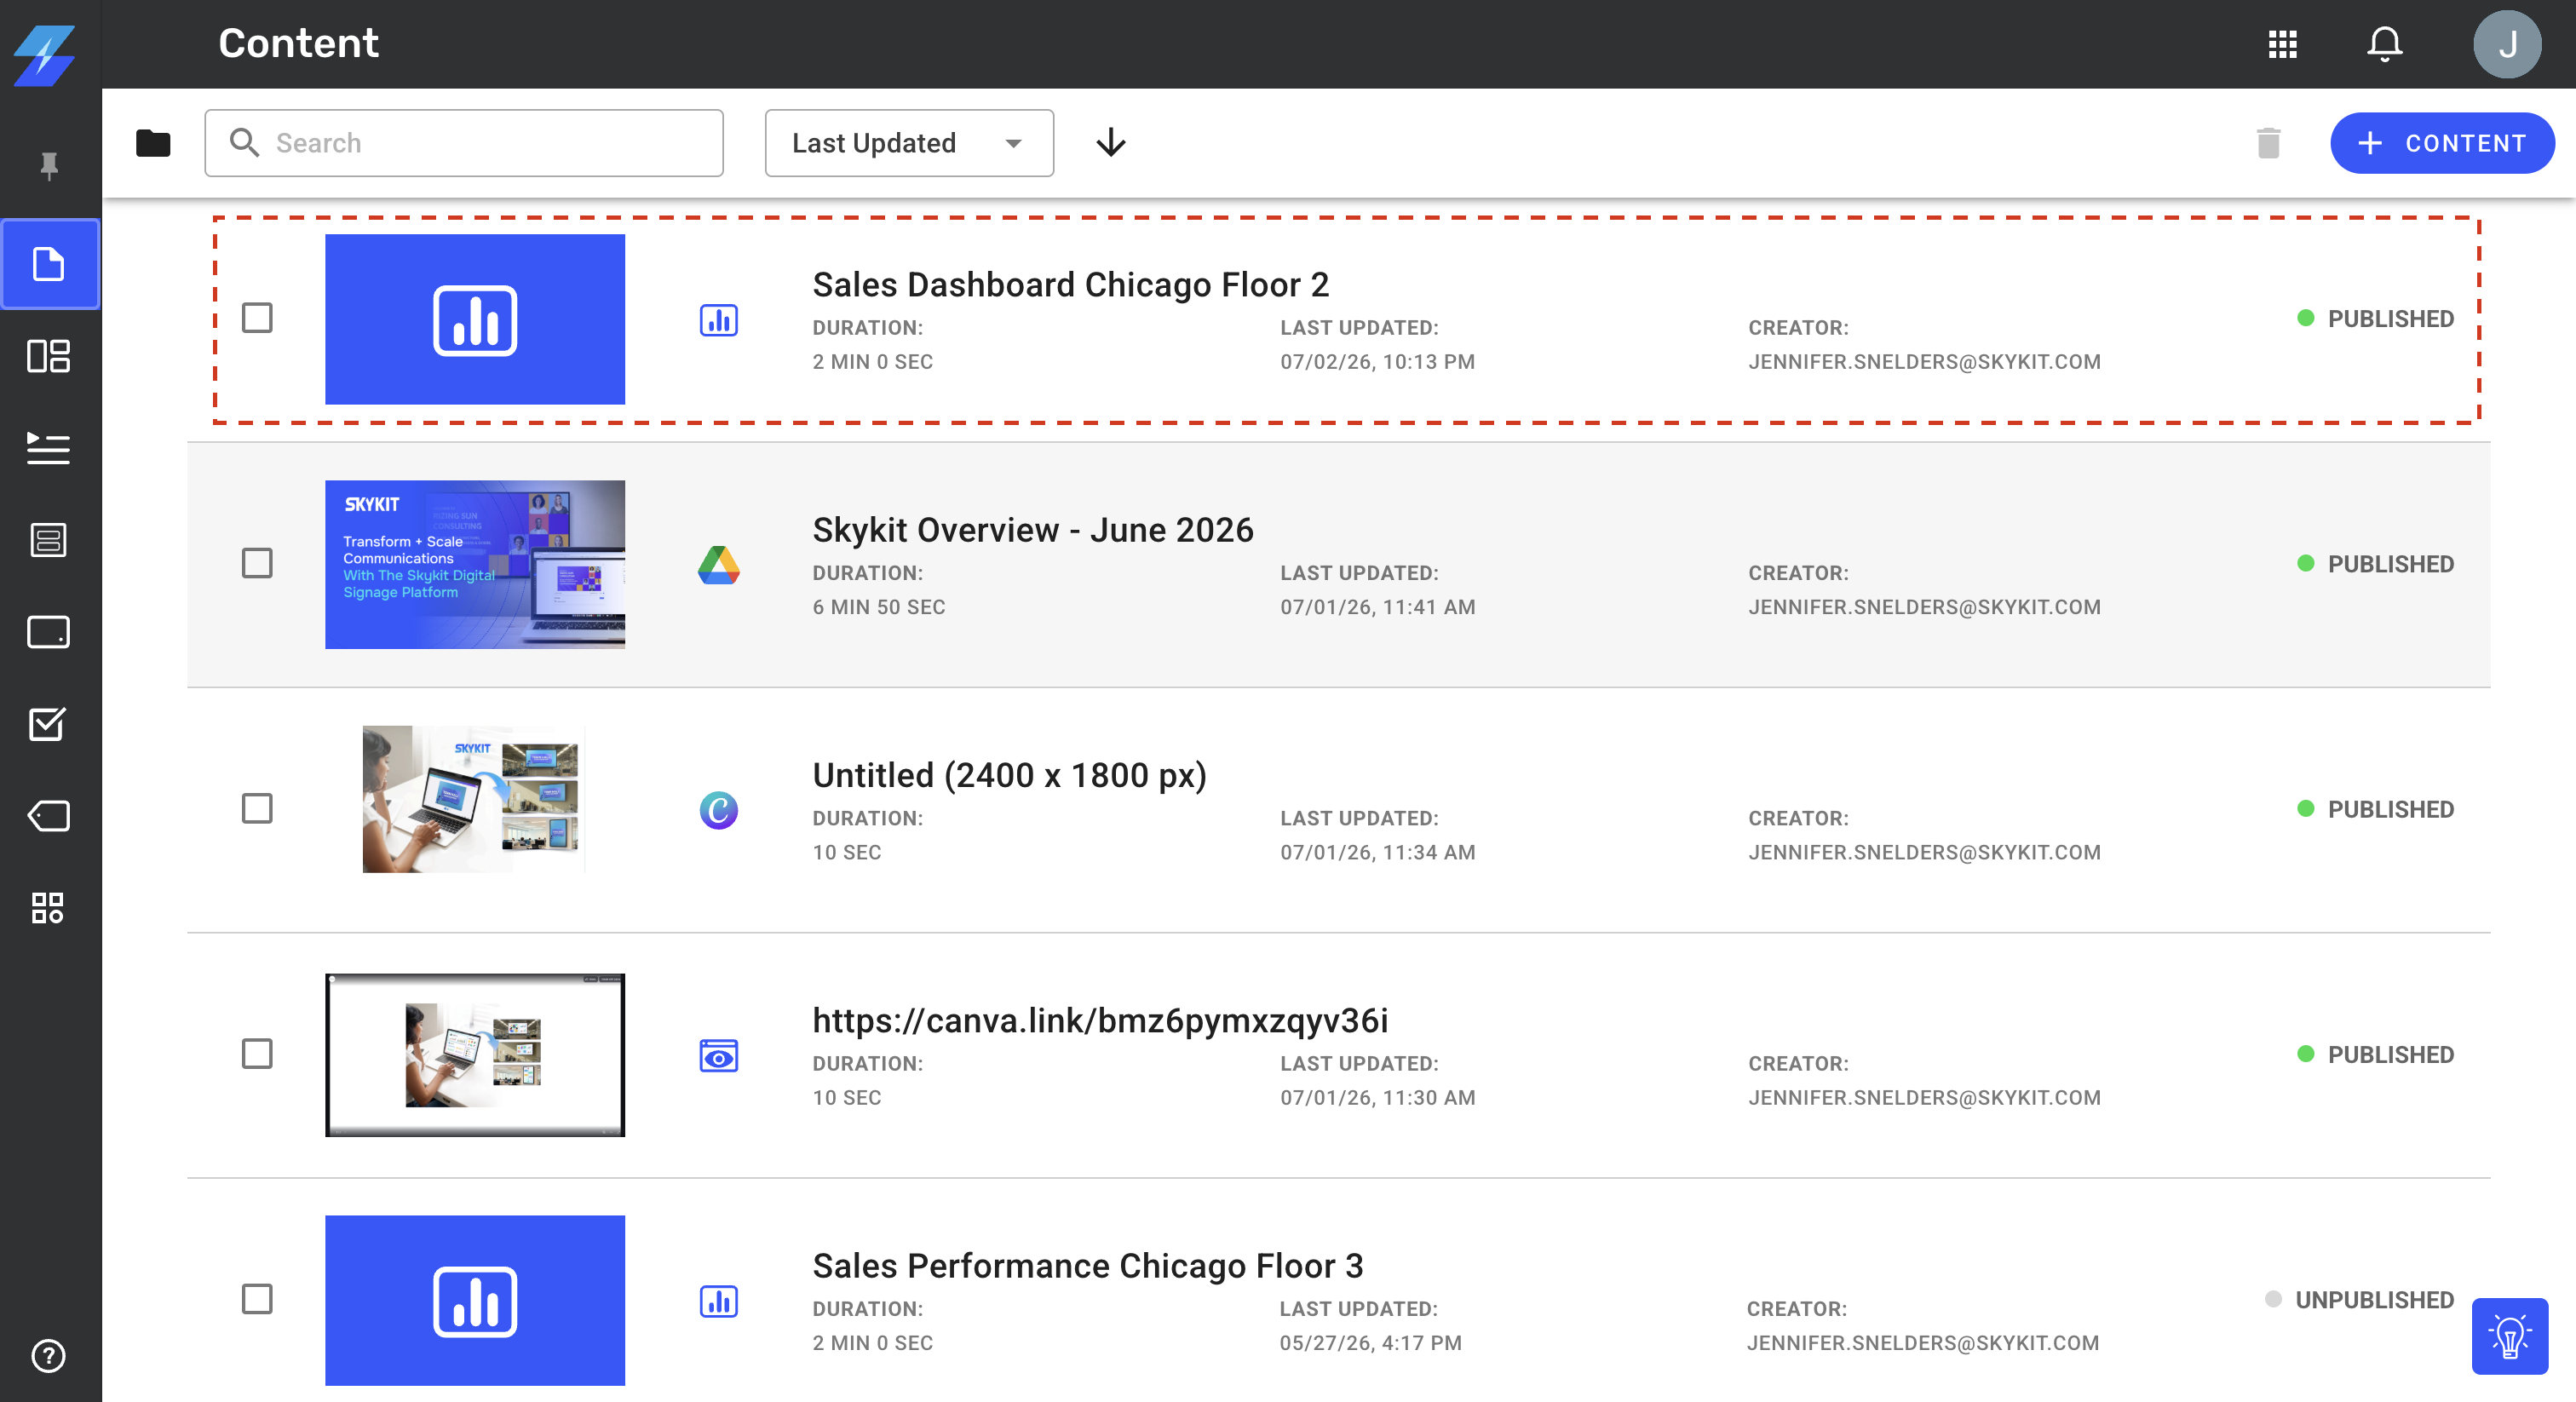Click thumbnail of Untitled Canva design
The height and width of the screenshot is (1402, 2576).
click(x=474, y=799)
